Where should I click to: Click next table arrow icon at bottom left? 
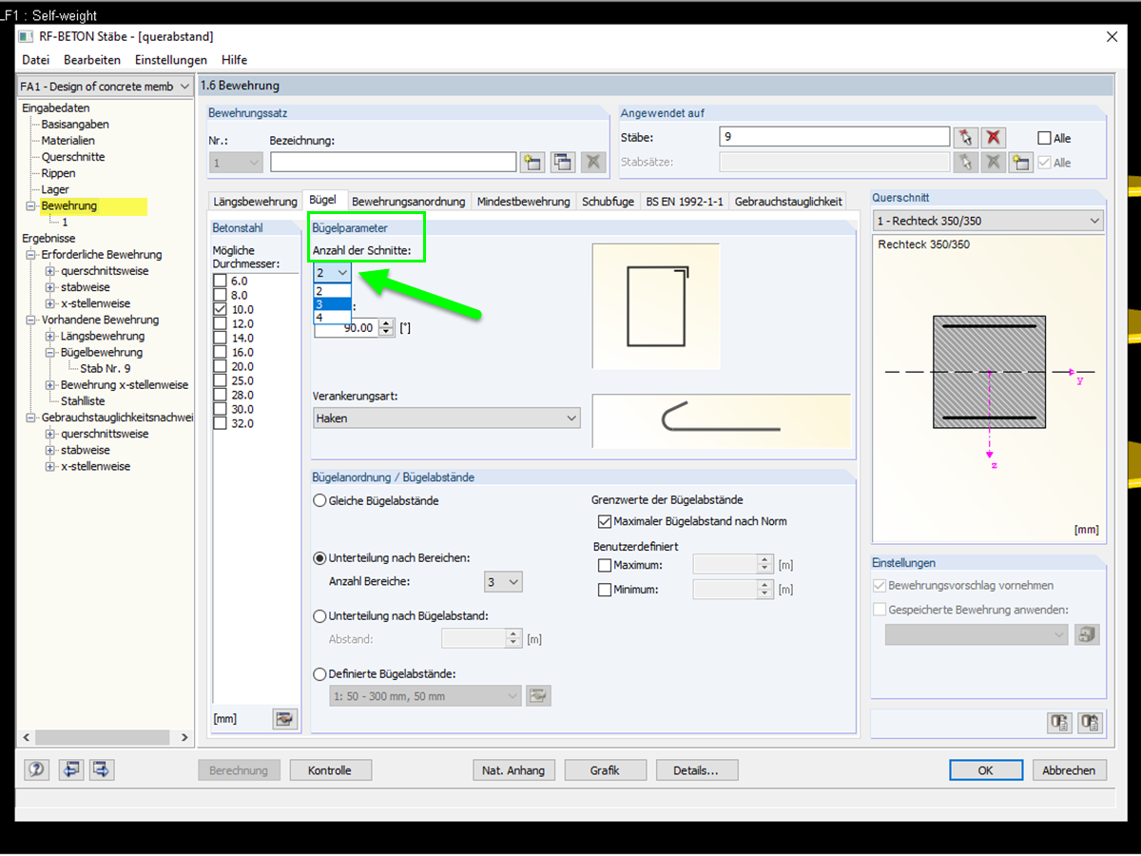click(x=102, y=770)
